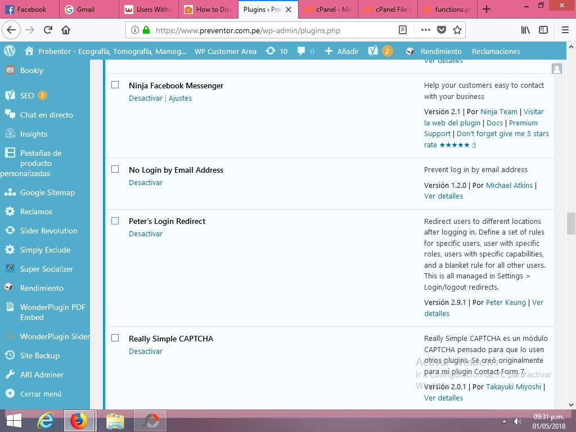Toggle reader view icon in address bar

tap(403, 30)
